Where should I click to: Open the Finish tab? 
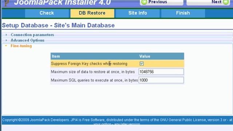183,13
